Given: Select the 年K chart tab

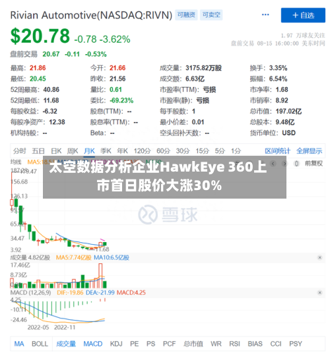Looking at the screenshot, I should coord(123,151).
